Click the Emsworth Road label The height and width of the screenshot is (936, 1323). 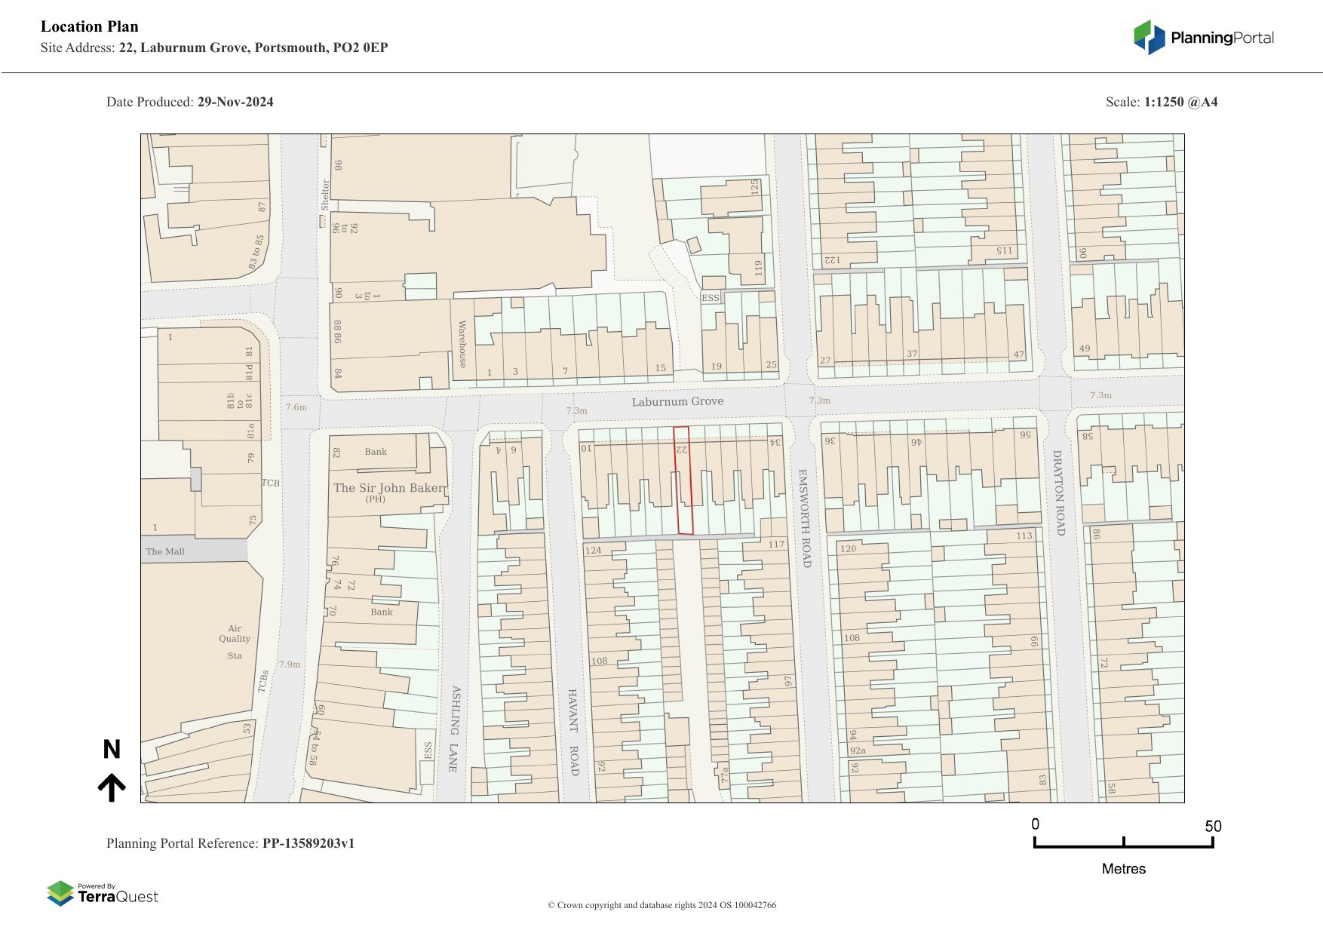(x=804, y=517)
